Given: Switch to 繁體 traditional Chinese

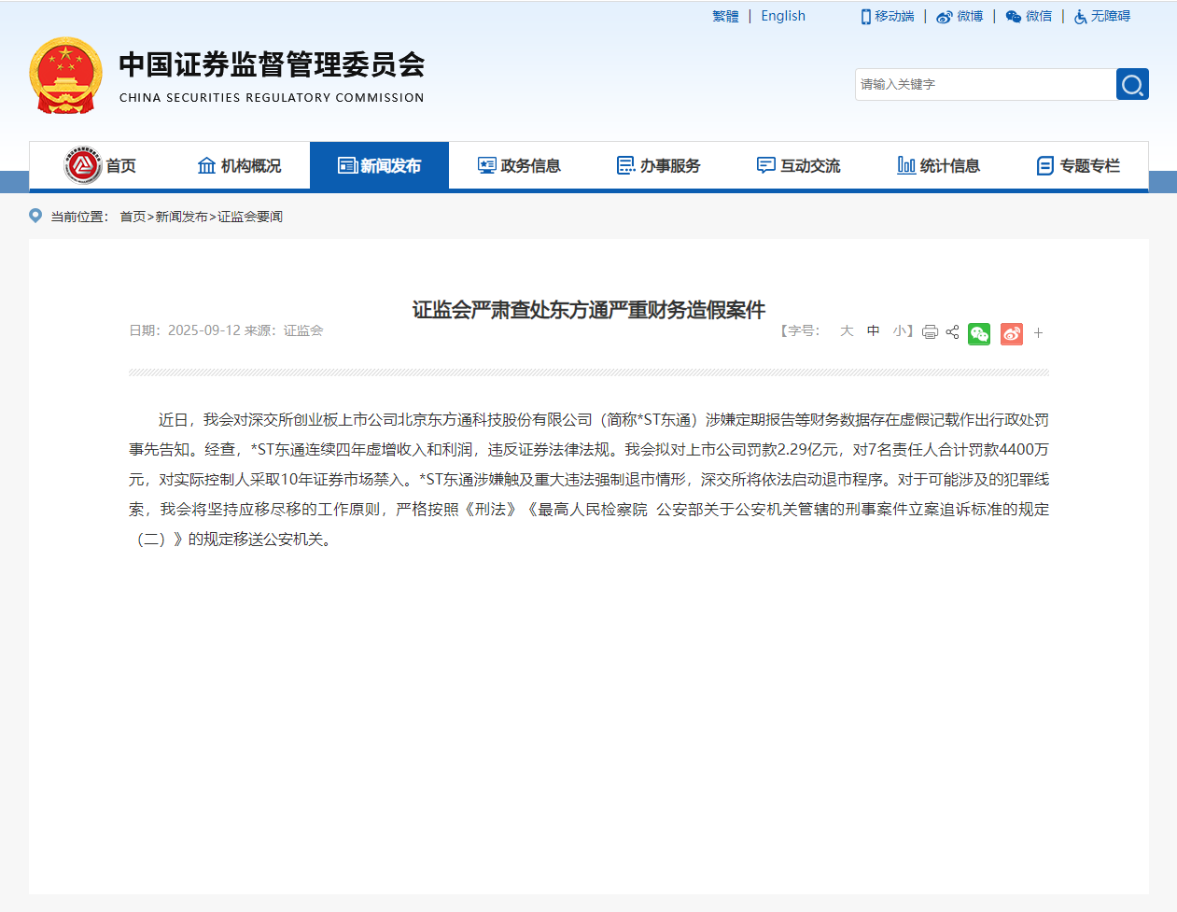Looking at the screenshot, I should (725, 17).
